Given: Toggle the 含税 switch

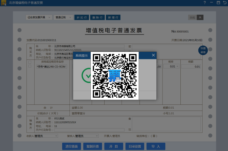Looking at the screenshot, I should (196, 17).
